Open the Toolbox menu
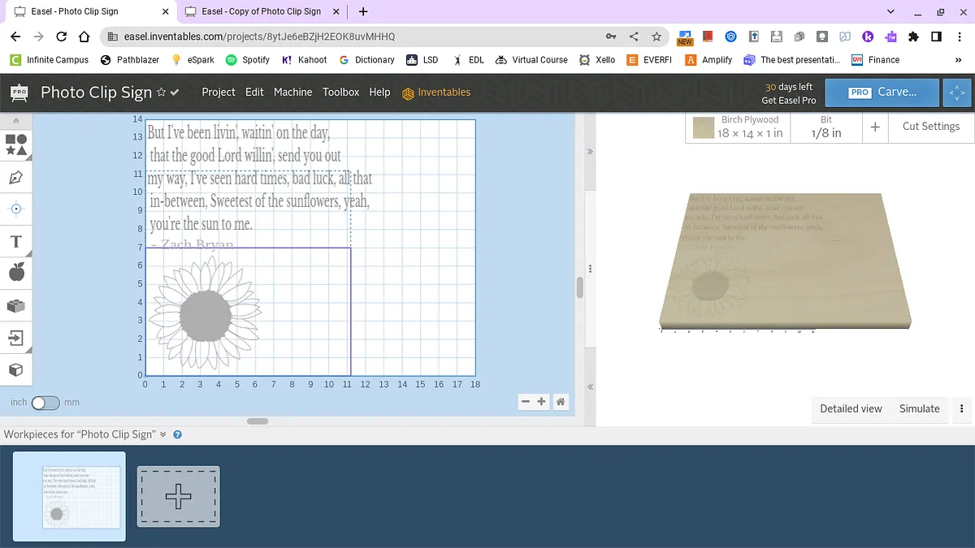The image size is (975, 548). [x=340, y=92]
